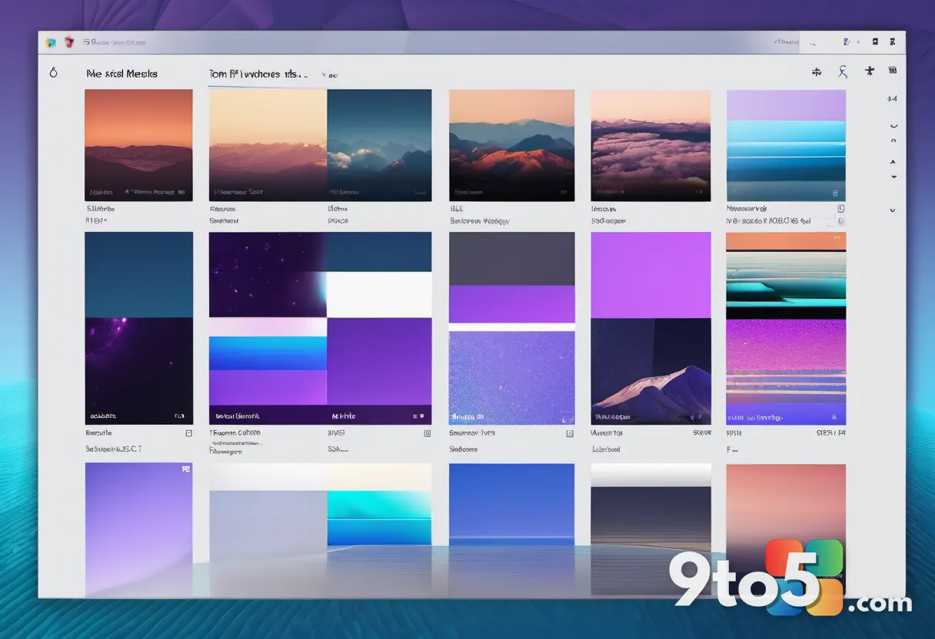The width and height of the screenshot is (935, 639).
Task: Open the person profile icon in toolbar
Action: click(843, 72)
